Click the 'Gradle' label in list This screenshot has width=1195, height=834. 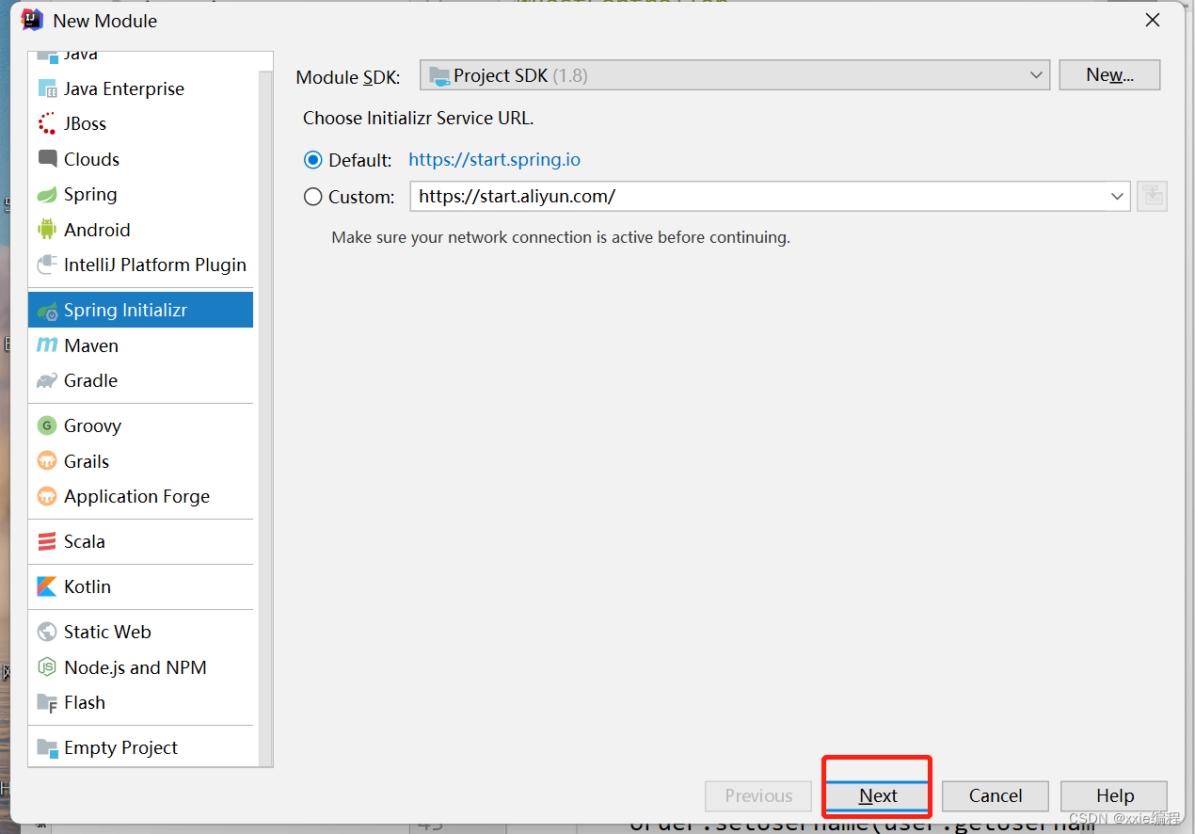click(x=91, y=381)
